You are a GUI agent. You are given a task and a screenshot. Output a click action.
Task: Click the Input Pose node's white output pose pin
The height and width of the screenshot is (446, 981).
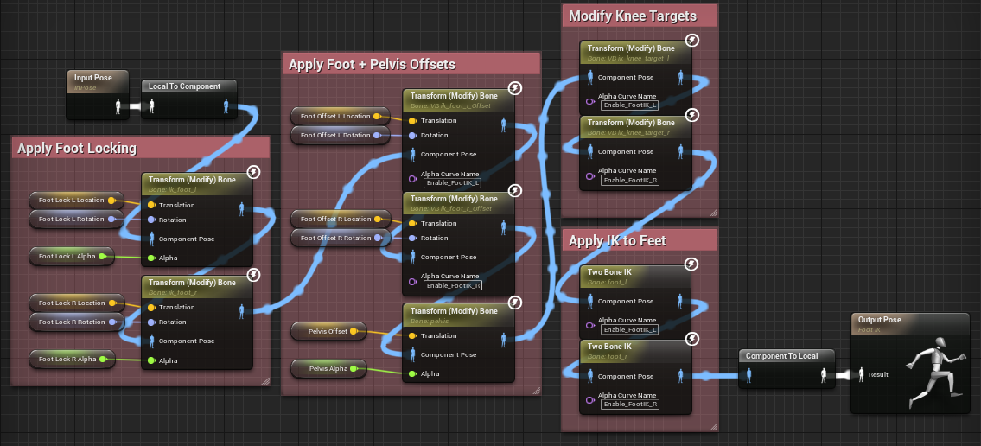[x=118, y=106]
